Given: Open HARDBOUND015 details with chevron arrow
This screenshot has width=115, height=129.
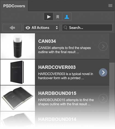Looking at the screenshot, I should coord(103,98).
